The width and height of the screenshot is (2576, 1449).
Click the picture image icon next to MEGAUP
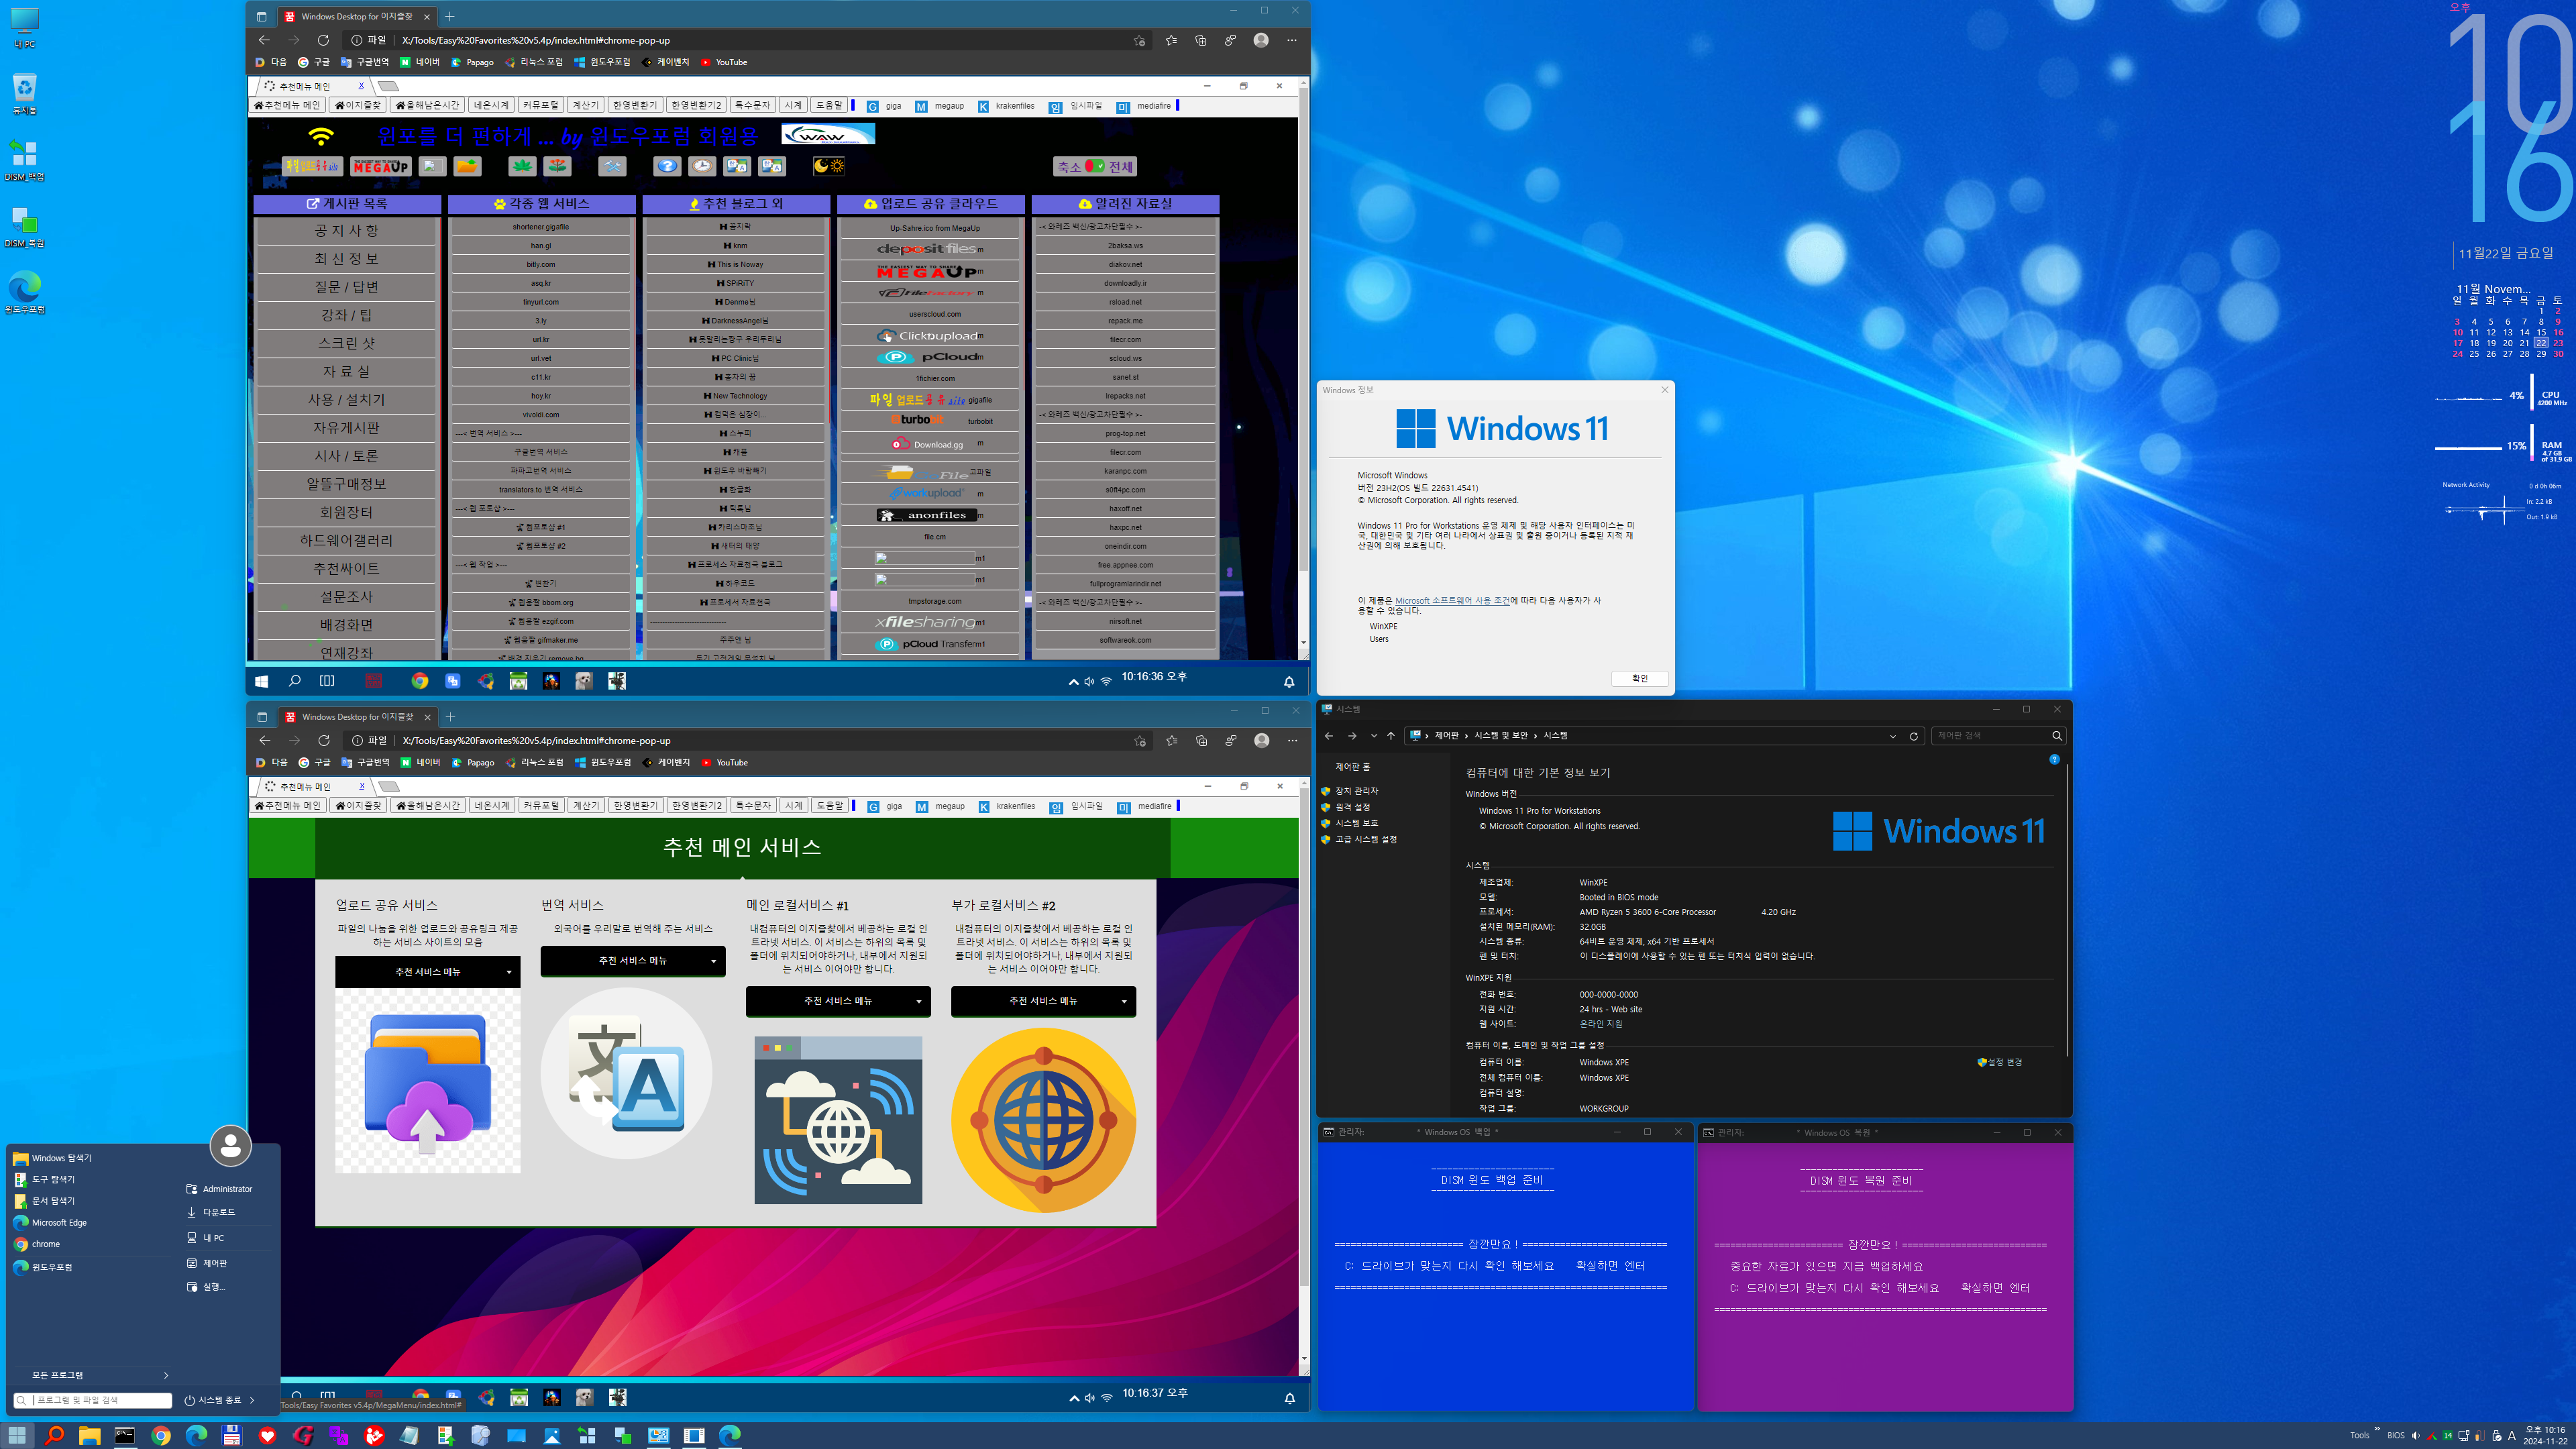[432, 166]
